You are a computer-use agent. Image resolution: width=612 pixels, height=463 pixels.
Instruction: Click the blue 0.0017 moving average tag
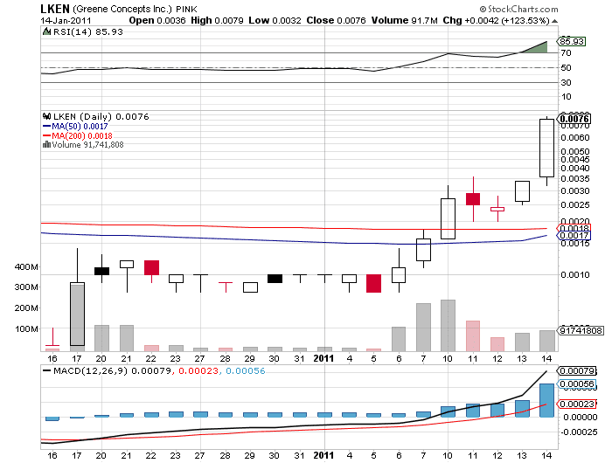coord(575,235)
